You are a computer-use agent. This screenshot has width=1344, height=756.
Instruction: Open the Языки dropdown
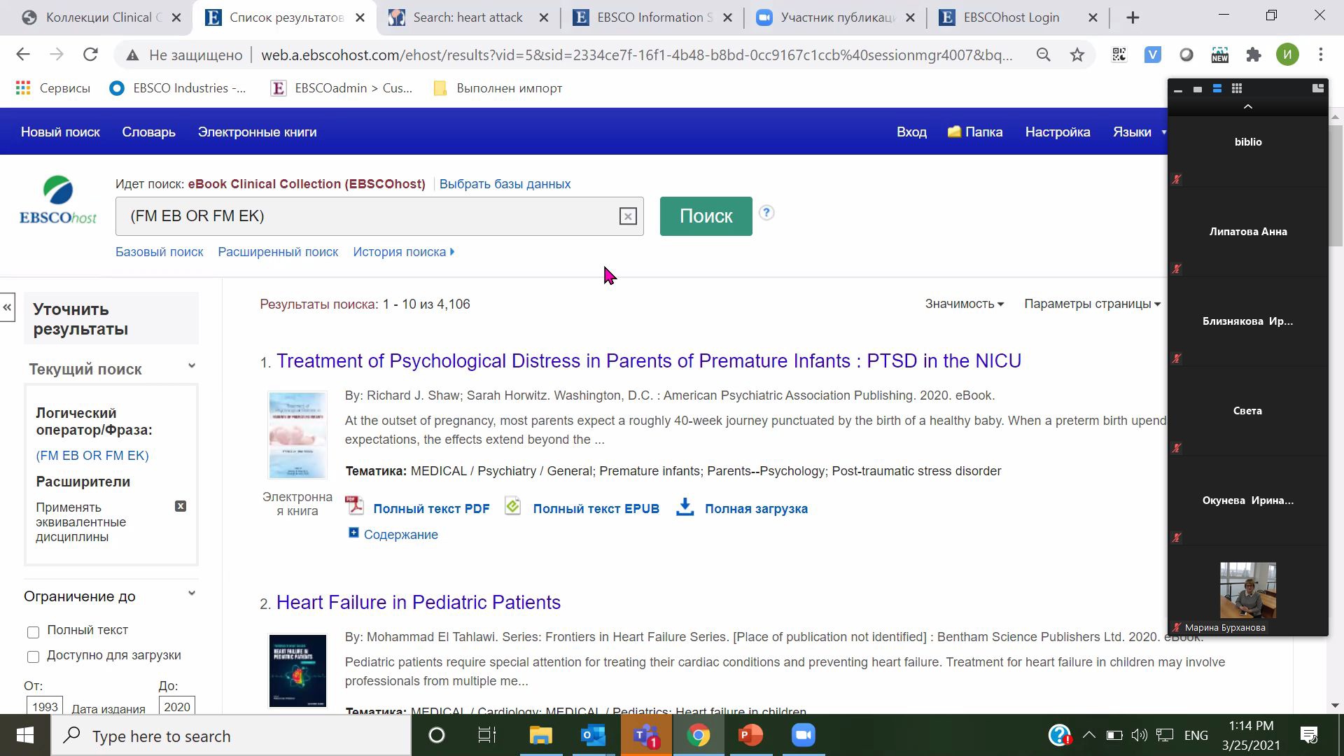[x=1140, y=132]
